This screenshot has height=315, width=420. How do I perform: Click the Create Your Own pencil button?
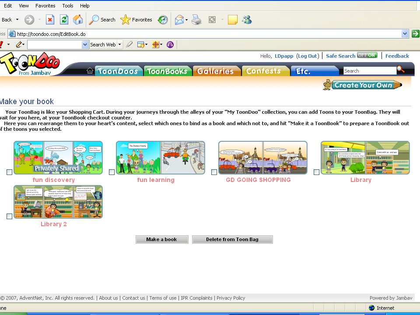click(363, 85)
